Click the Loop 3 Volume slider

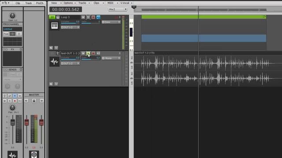[70, 22]
